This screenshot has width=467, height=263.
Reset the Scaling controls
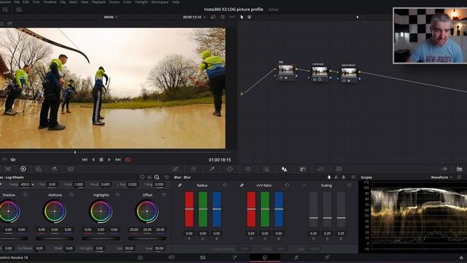click(x=349, y=185)
